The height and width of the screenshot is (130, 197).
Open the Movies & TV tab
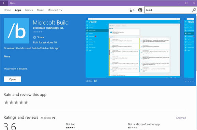point(55,10)
